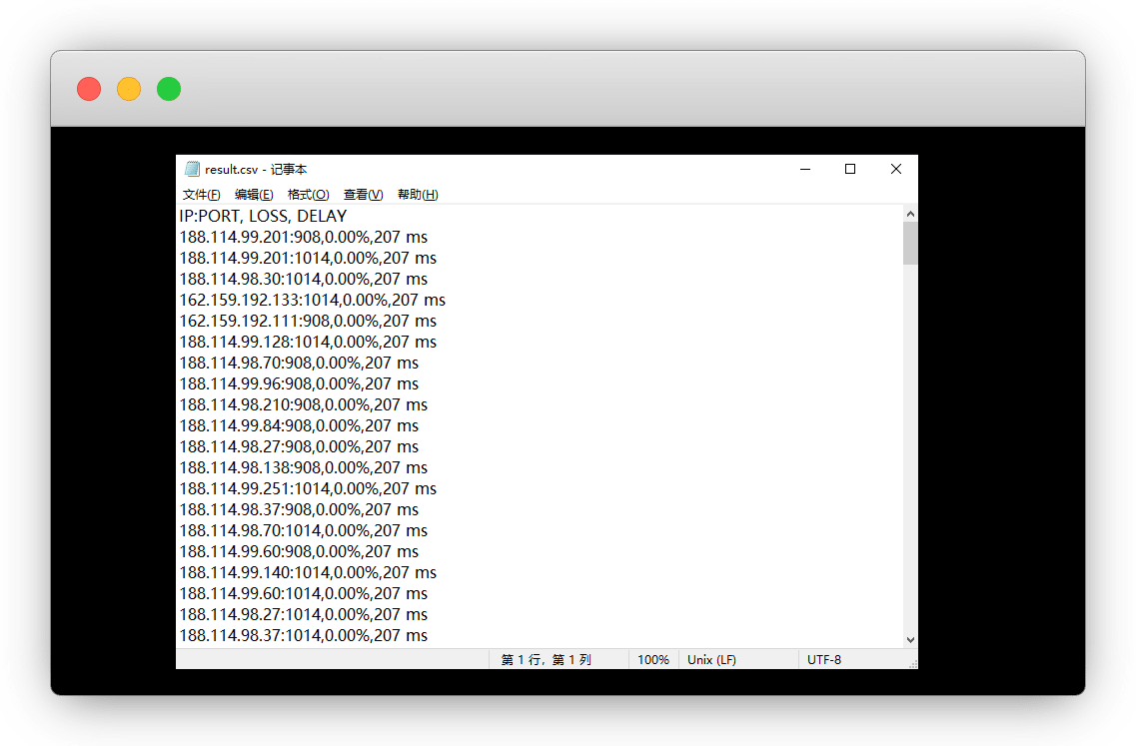
Task: Click the Unix (LF) line ending indicator
Action: coord(711,660)
